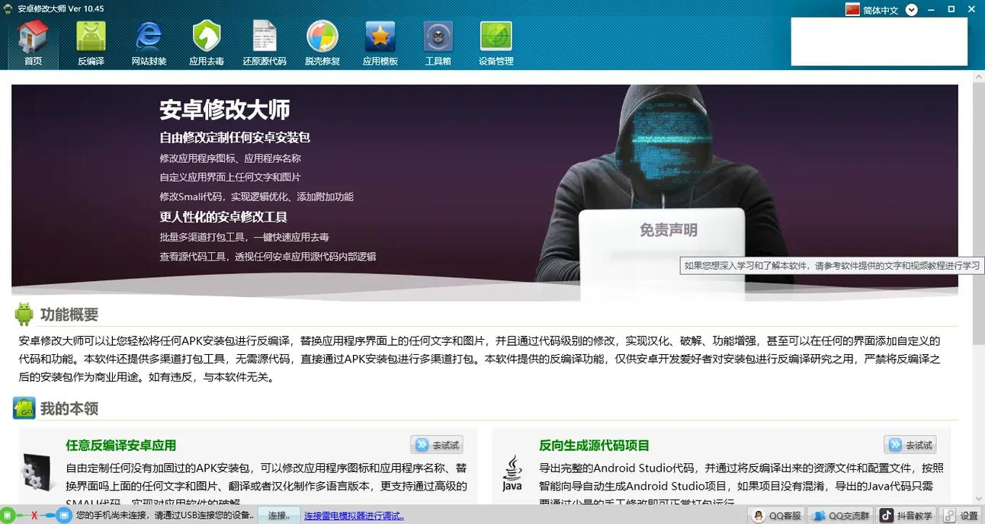This screenshot has height=524, width=985.
Task: Open 抖音教学 tutorials button
Action: coord(907,516)
